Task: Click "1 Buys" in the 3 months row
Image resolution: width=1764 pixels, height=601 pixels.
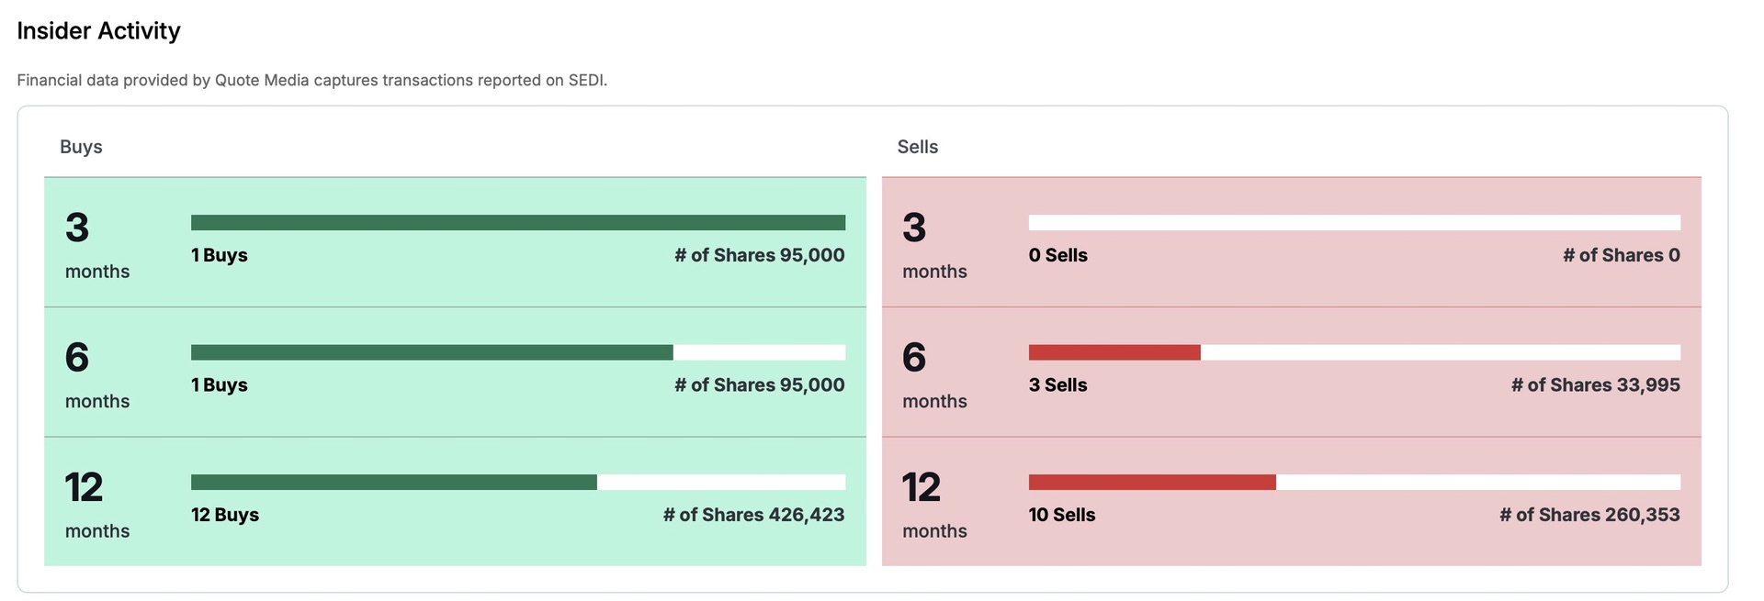Action: click(x=220, y=255)
